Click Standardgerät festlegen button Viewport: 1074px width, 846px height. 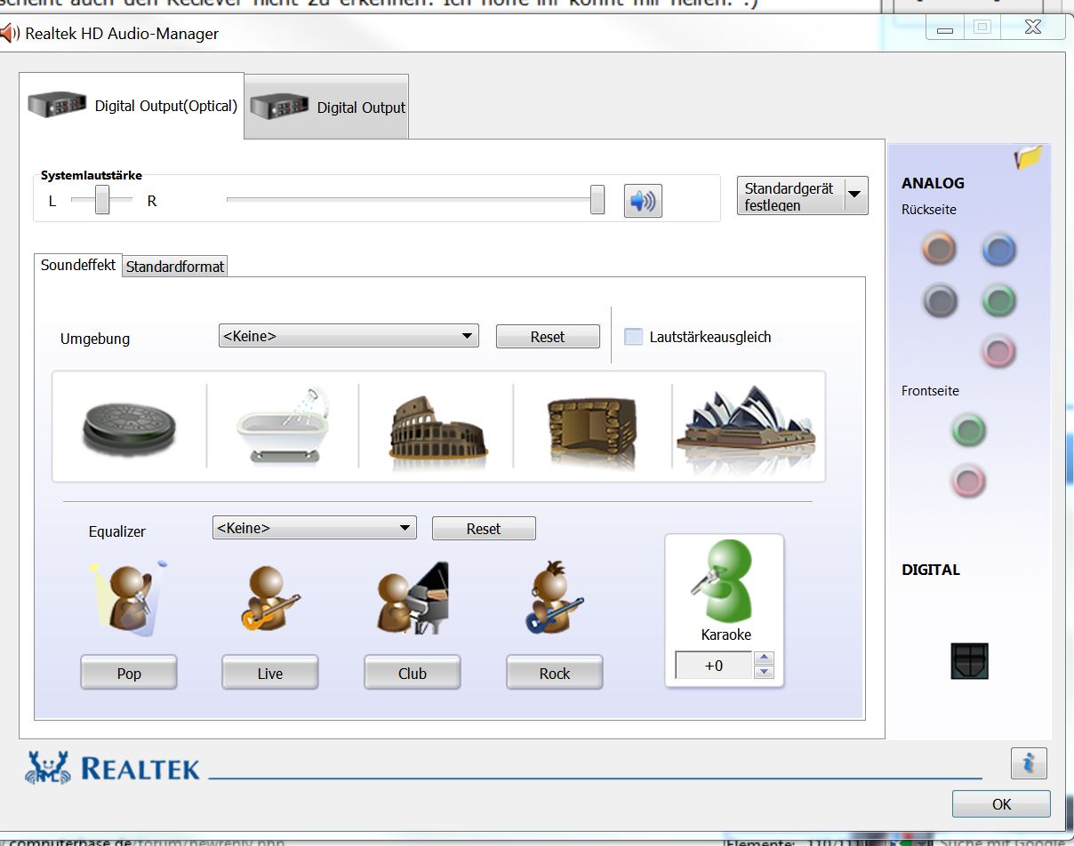coord(790,196)
